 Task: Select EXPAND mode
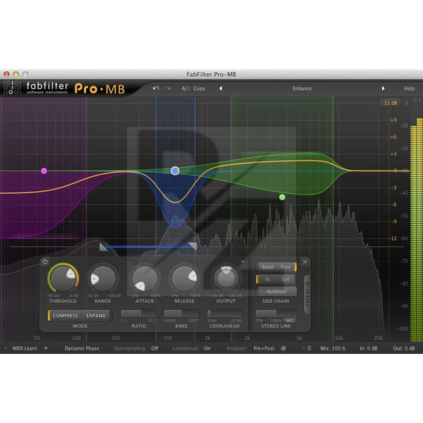coord(96,315)
